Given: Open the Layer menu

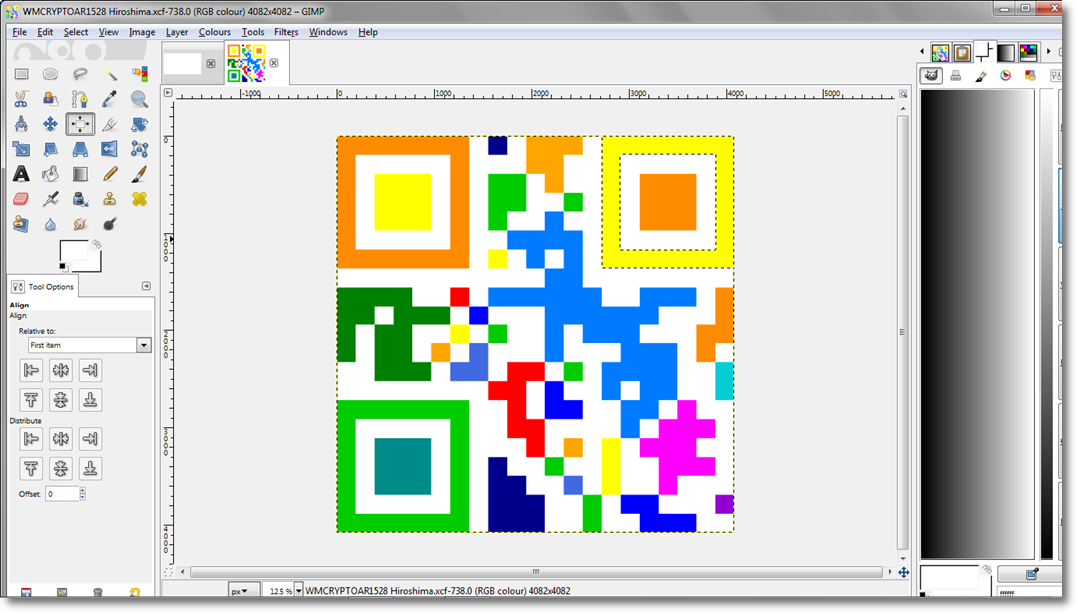Looking at the screenshot, I should pyautogui.click(x=176, y=32).
